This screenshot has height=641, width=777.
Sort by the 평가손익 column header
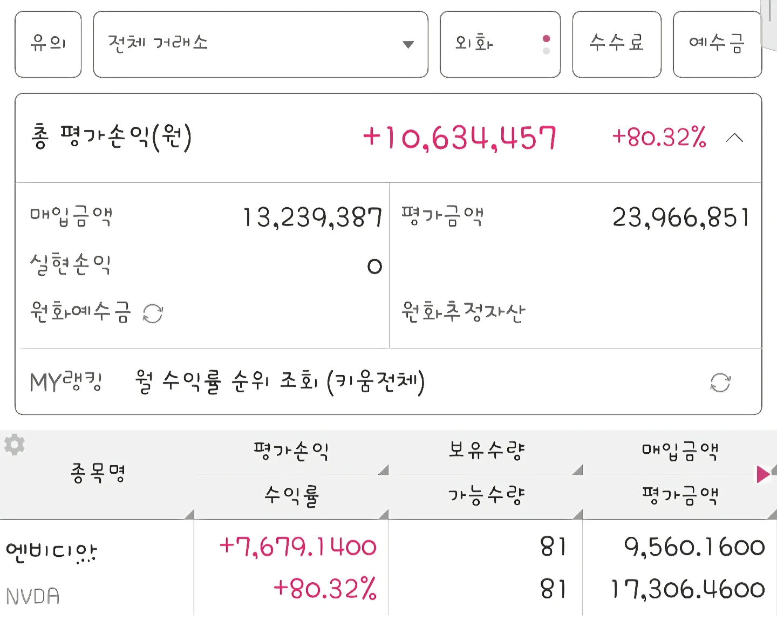(x=291, y=451)
